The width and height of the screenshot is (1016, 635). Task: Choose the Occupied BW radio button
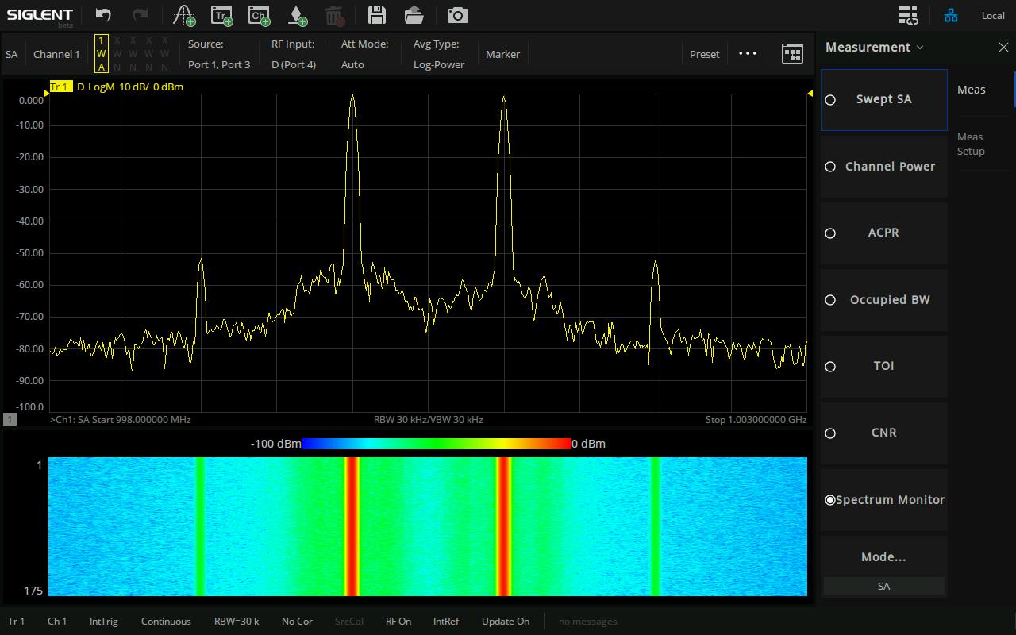pos(830,300)
